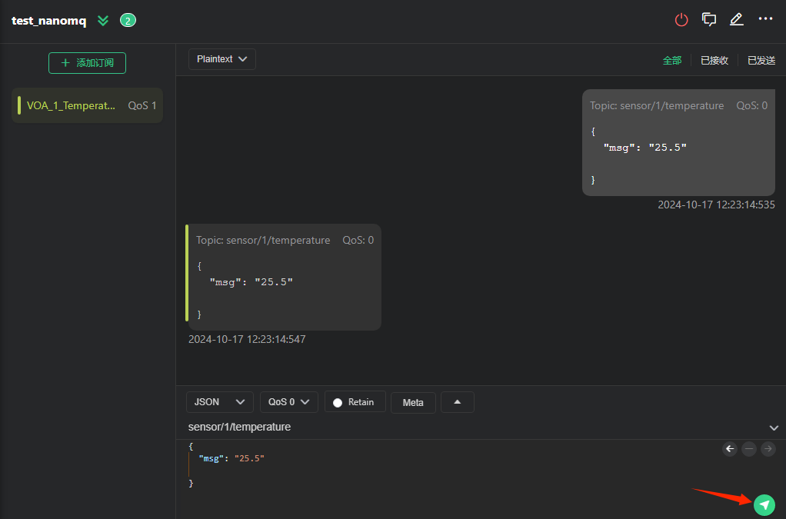Open the new window chat icon
786x519 pixels.
[709, 20]
